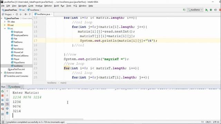
Task: Open the Navigate menu
Action: pyautogui.click(x=22, y=6)
